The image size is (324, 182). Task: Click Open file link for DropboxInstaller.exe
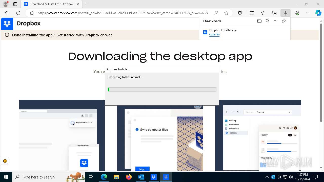coord(214,35)
